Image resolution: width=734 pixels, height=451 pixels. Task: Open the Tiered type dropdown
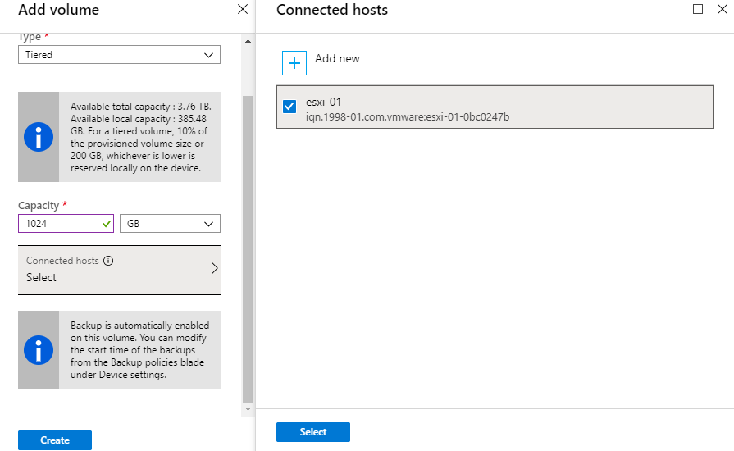pos(119,55)
